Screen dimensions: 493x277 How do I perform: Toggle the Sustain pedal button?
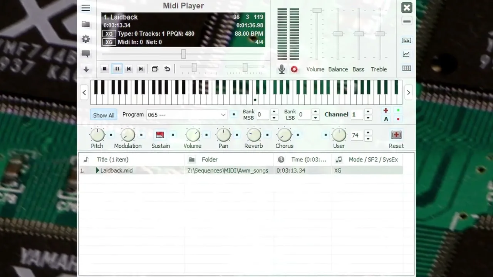pos(160,135)
